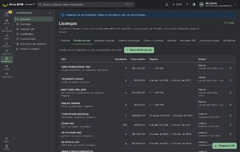Click the info icon in demo banner
Viewport: 240px width, 152px height.
pos(63,15)
